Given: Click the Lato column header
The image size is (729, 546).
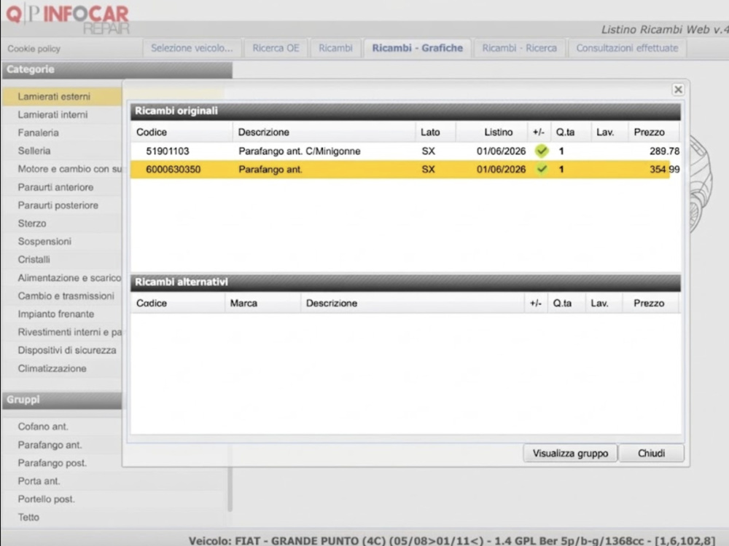Looking at the screenshot, I should tap(435, 132).
